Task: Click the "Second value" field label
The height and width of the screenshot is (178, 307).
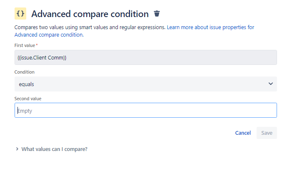Action: point(28,99)
